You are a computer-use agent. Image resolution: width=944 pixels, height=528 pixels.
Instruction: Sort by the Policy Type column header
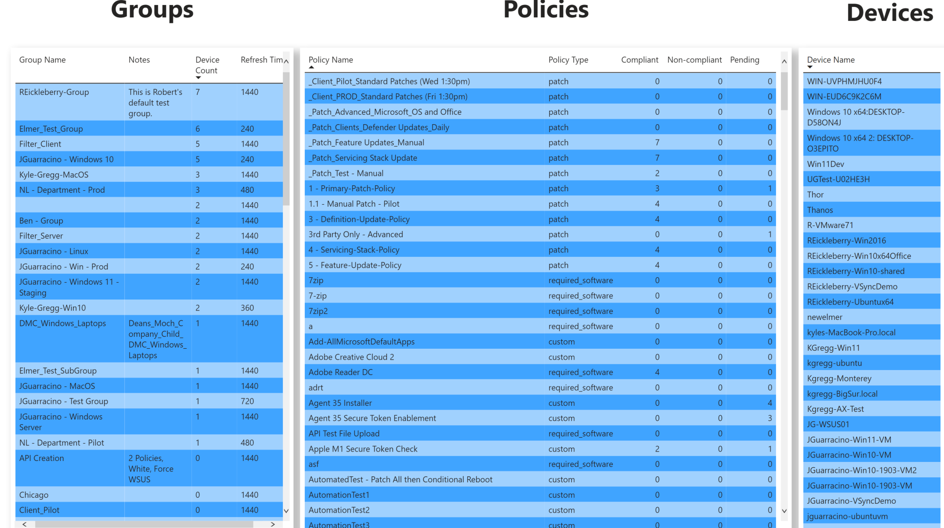(568, 60)
